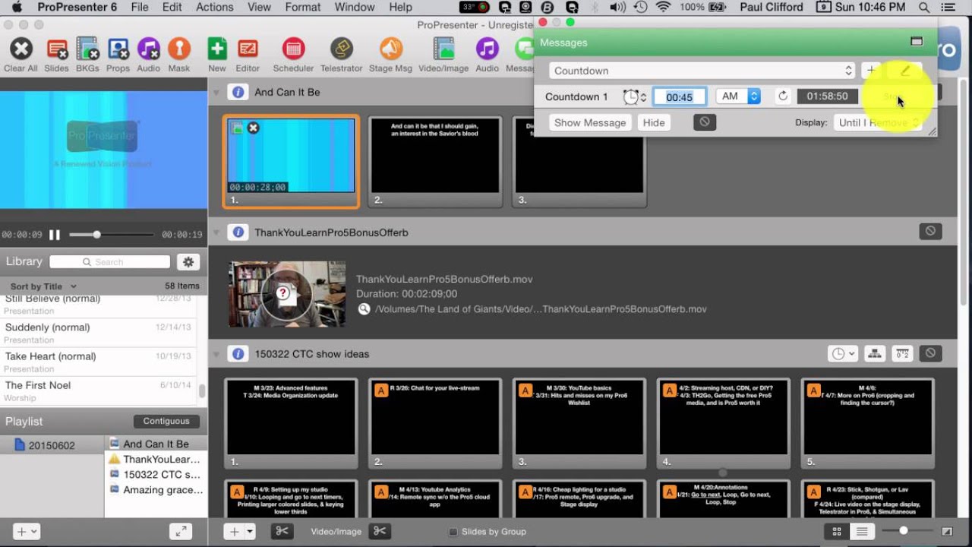Click the info icon for 150322 CTC show ideas
Screen dimensions: 972x547
pos(238,354)
